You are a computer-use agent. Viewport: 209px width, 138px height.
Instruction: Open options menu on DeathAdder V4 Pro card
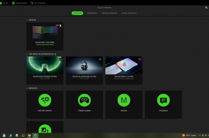[60, 59]
